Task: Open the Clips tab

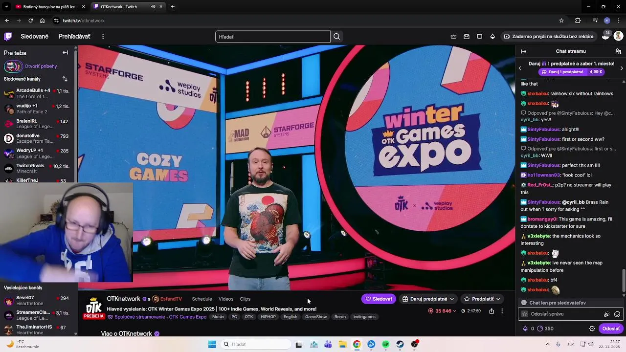Action: pos(245,299)
